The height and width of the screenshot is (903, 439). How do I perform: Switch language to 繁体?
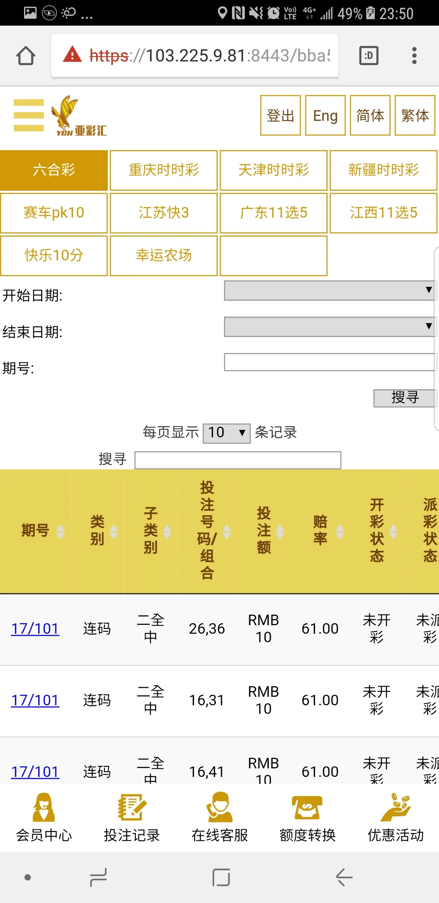[415, 116]
